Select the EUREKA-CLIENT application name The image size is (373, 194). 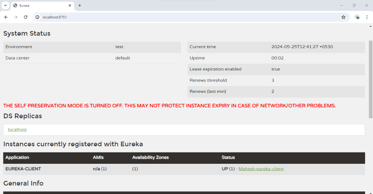(23, 169)
